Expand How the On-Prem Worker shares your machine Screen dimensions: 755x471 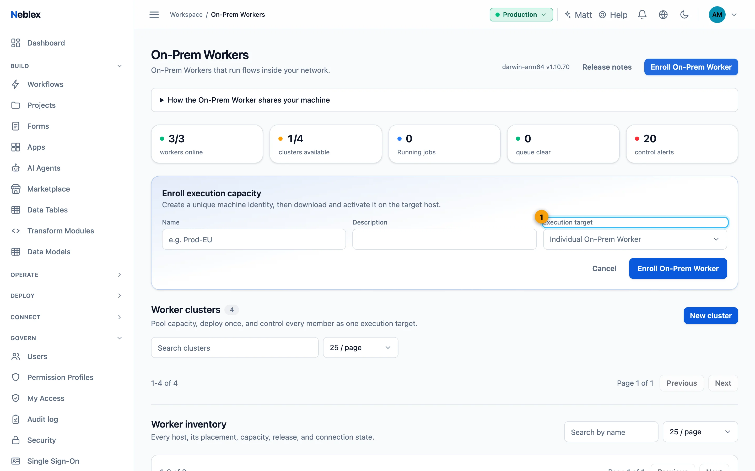pyautogui.click(x=444, y=100)
